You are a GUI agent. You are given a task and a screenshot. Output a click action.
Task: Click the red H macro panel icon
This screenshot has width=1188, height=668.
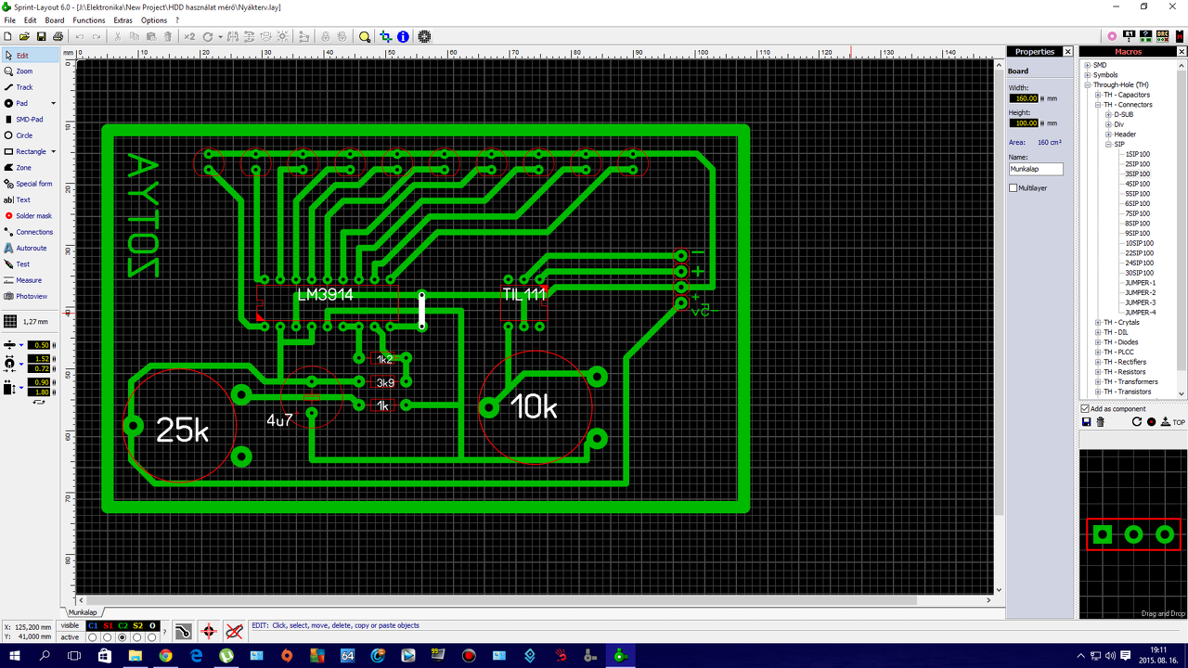[1179, 36]
